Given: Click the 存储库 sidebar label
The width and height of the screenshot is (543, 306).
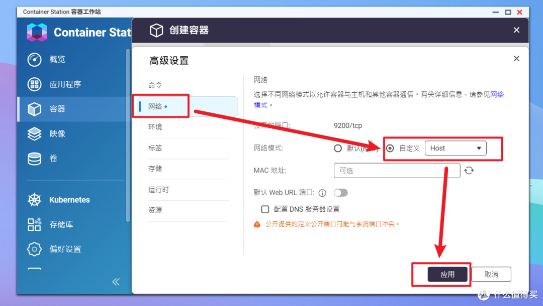Looking at the screenshot, I should pyautogui.click(x=61, y=225).
